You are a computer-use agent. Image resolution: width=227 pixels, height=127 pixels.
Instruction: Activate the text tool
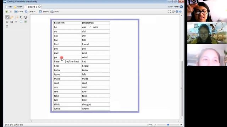[x=16, y=22]
